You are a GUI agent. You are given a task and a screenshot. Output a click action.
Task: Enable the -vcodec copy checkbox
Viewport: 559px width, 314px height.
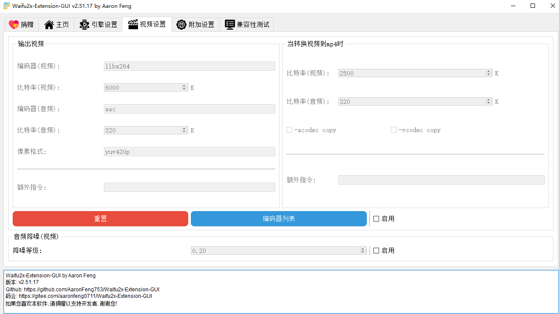393,130
